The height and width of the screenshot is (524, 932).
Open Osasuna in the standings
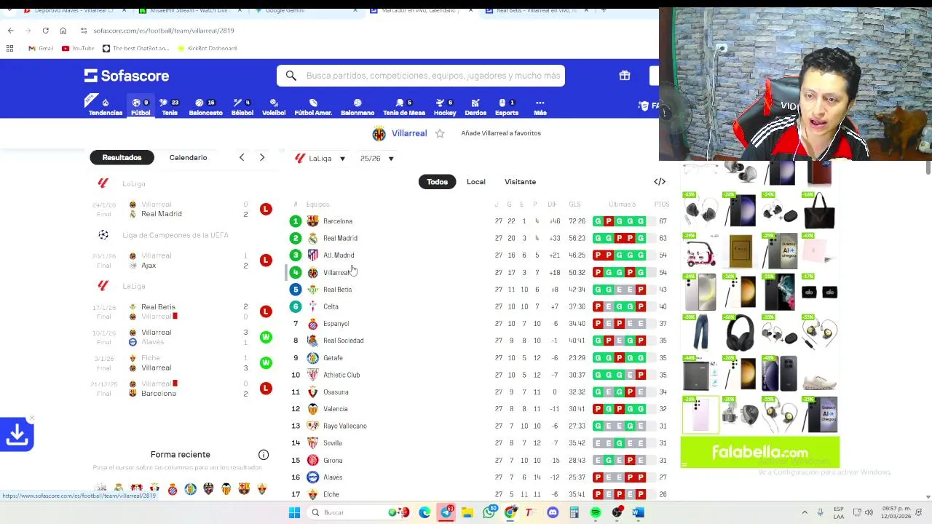click(336, 392)
